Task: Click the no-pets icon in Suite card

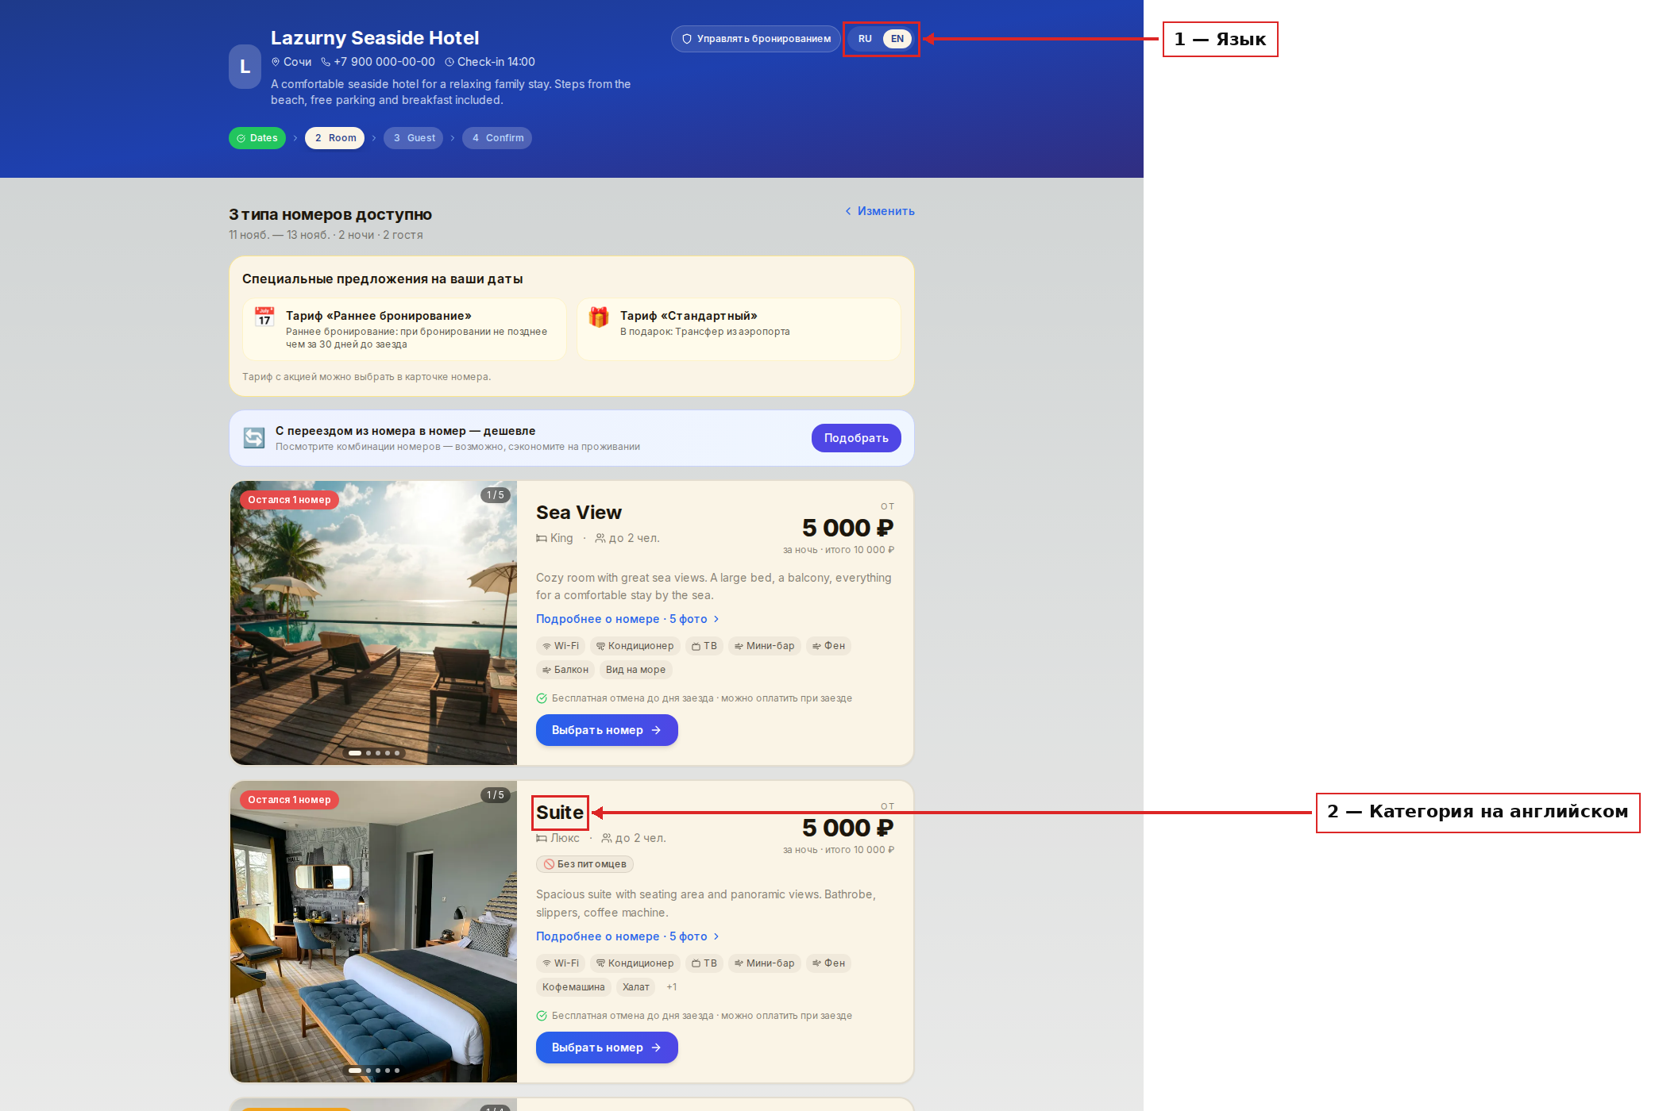Action: pos(549,864)
